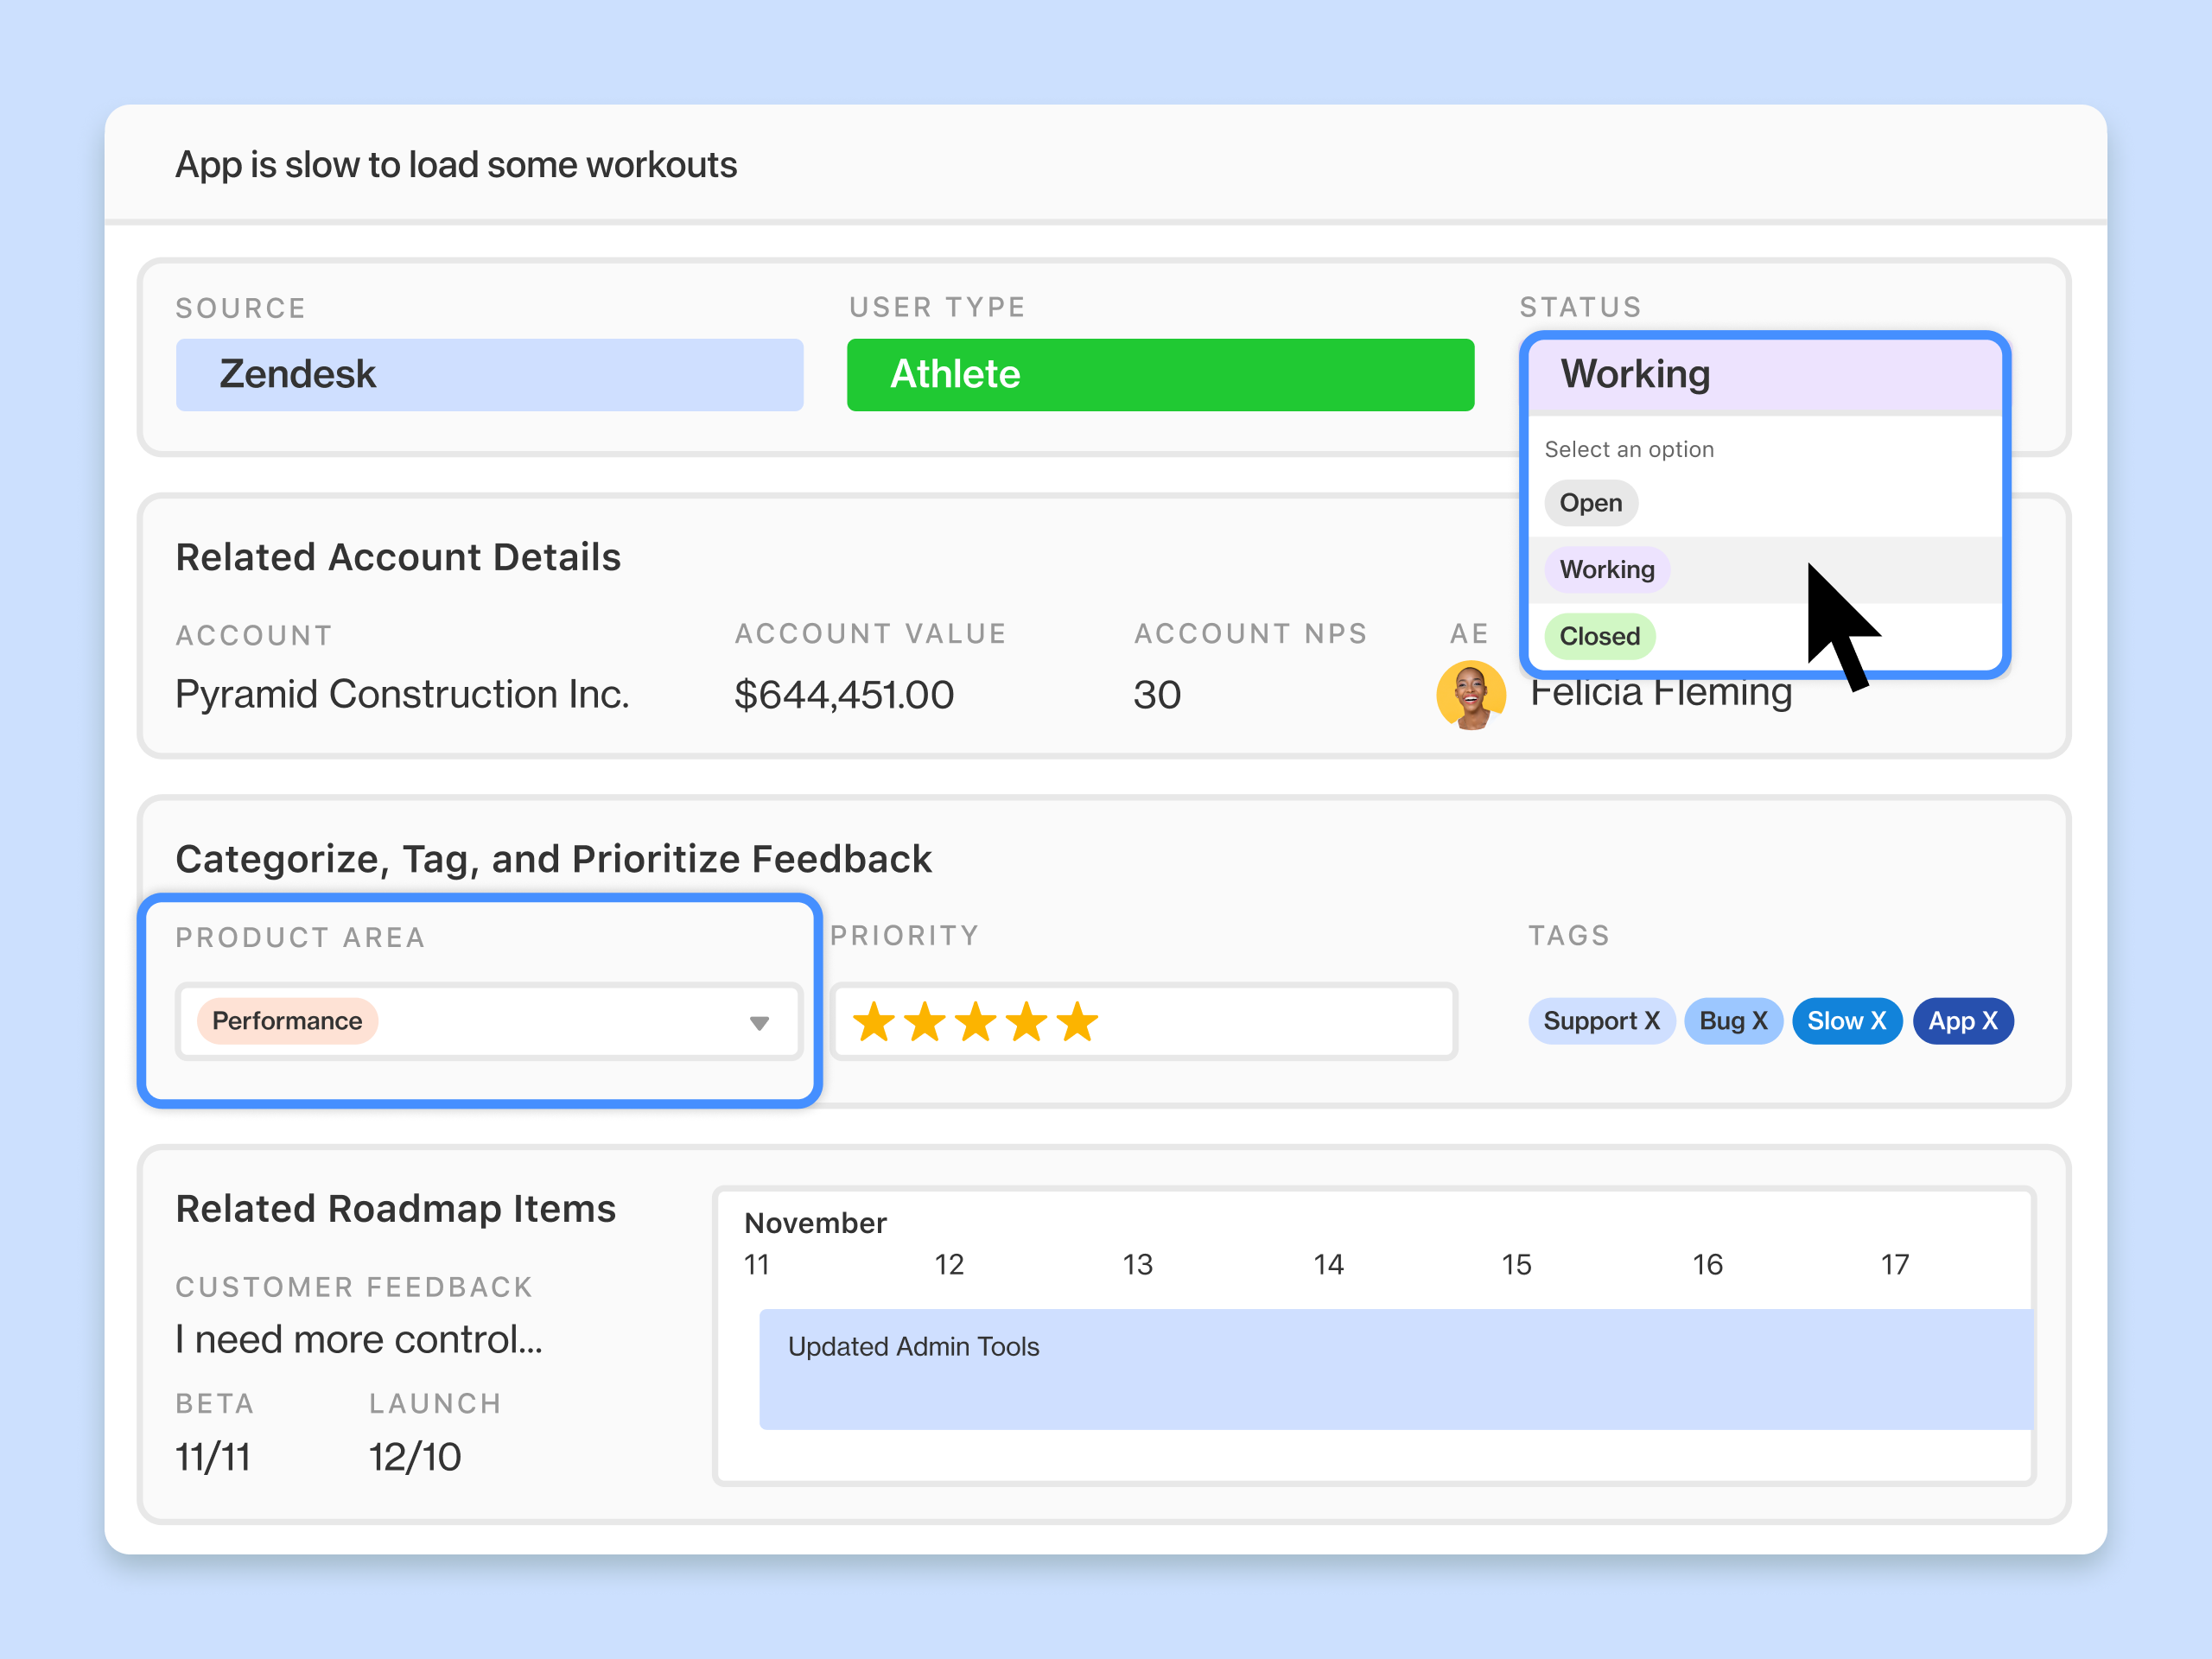The image size is (2212, 1659).
Task: Click the Performance product area chip
Action: point(287,1021)
